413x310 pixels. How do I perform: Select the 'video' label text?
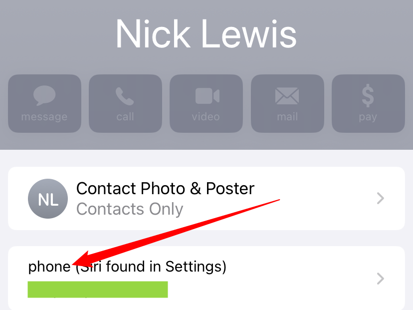206,116
